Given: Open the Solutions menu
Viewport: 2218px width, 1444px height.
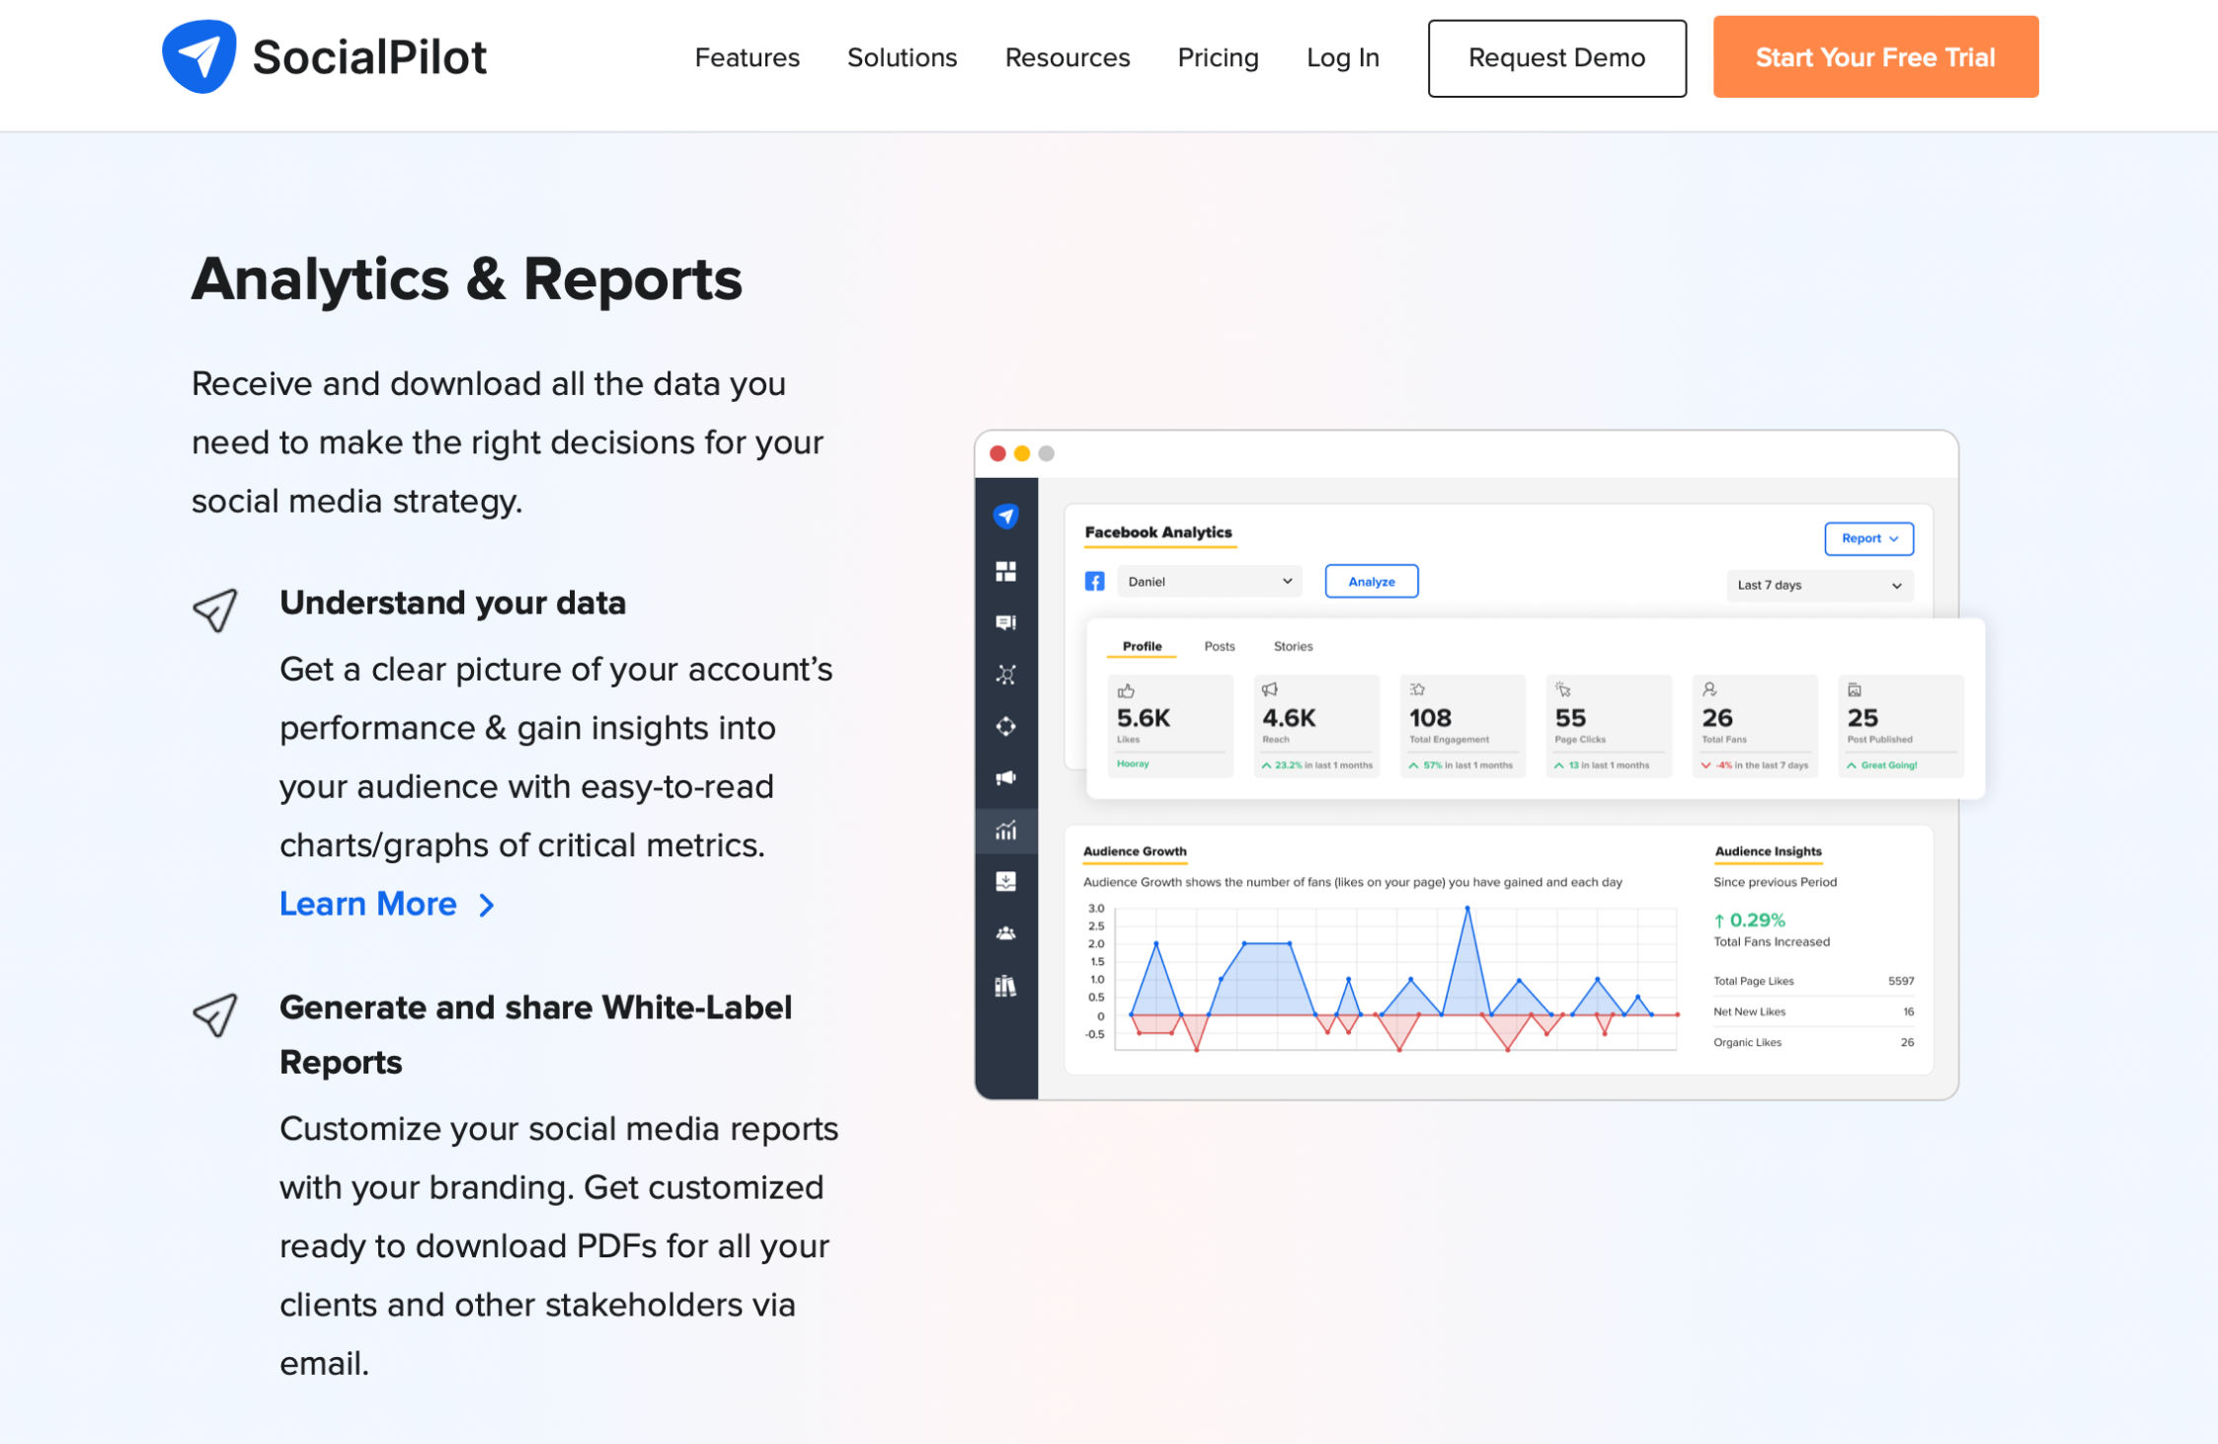Looking at the screenshot, I should tap(902, 57).
